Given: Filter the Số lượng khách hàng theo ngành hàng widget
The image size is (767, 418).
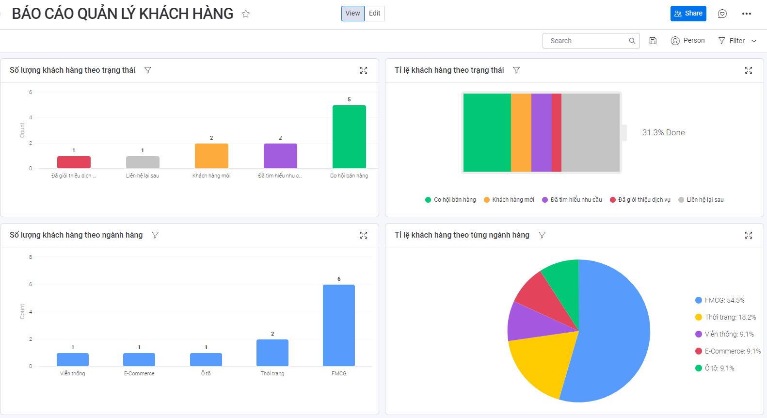Looking at the screenshot, I should (155, 235).
